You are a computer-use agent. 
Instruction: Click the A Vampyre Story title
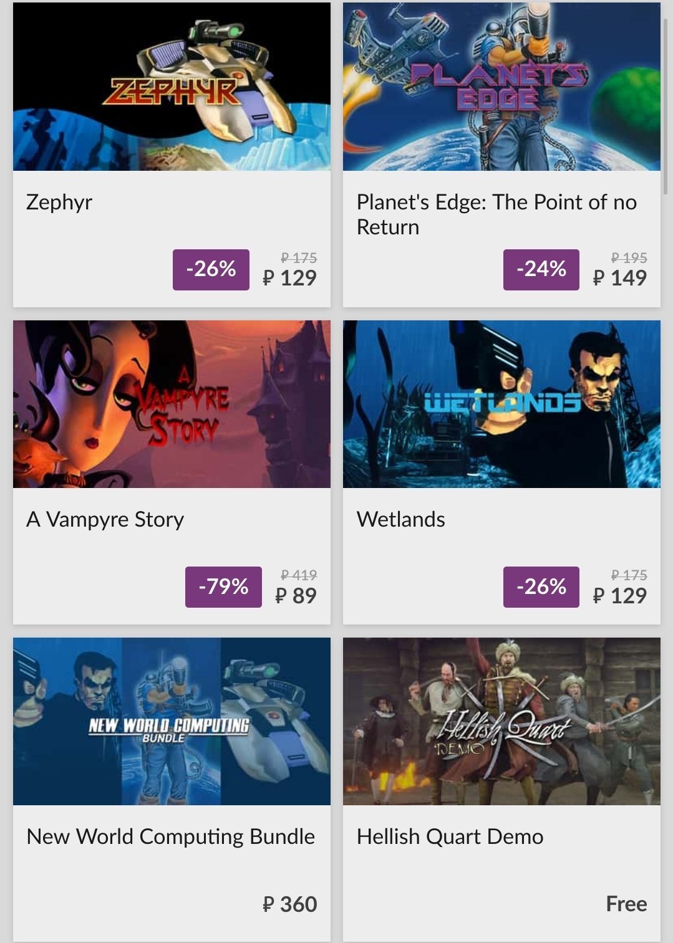105,520
